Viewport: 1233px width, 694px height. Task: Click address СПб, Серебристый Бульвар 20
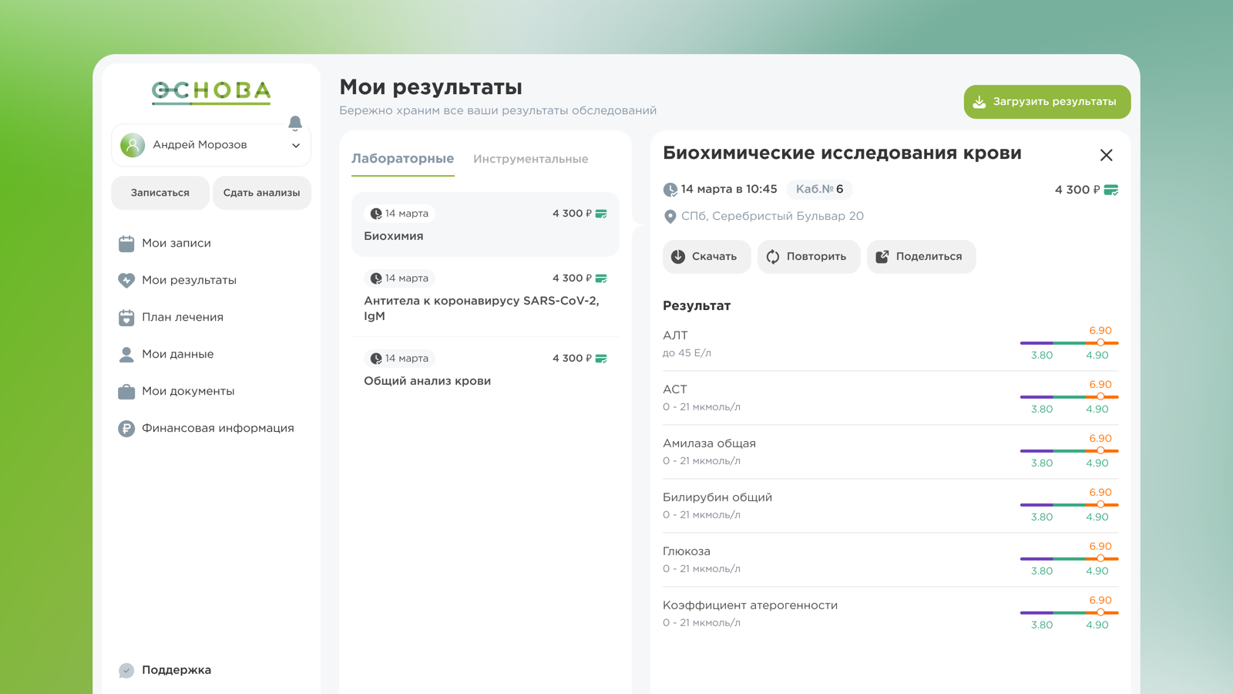click(772, 216)
